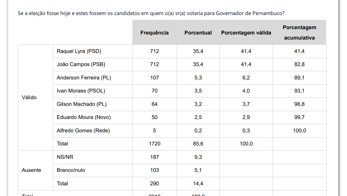Select the Alfredo Gomes (Rede) cell
Image resolution: width=347 pixels, height=196 pixels.
click(x=83, y=131)
